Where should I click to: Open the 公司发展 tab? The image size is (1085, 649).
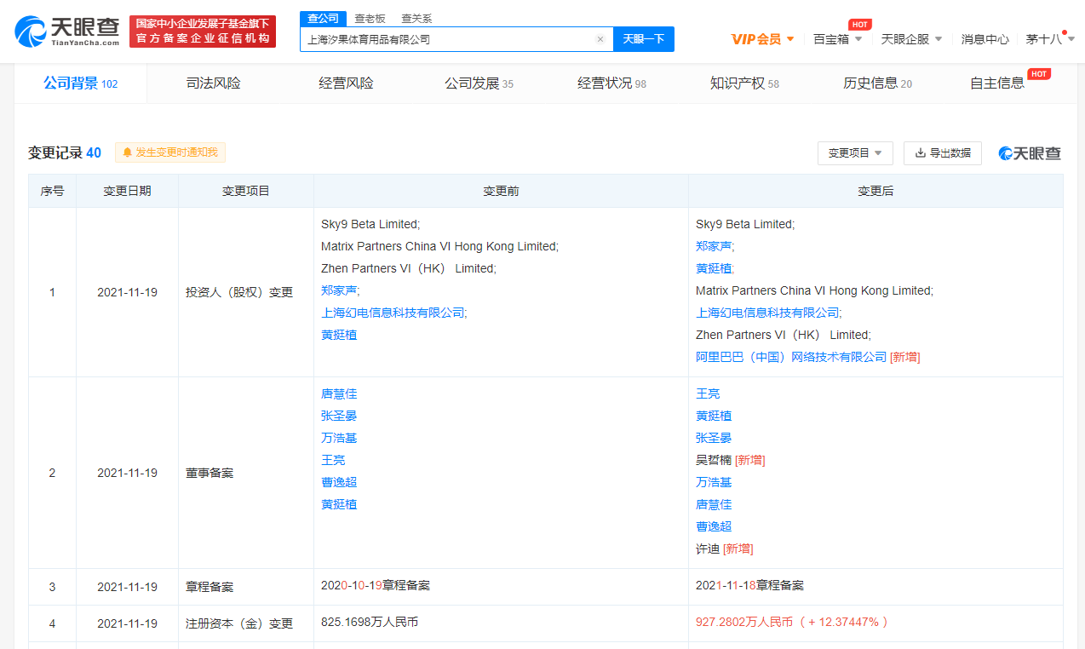click(479, 83)
